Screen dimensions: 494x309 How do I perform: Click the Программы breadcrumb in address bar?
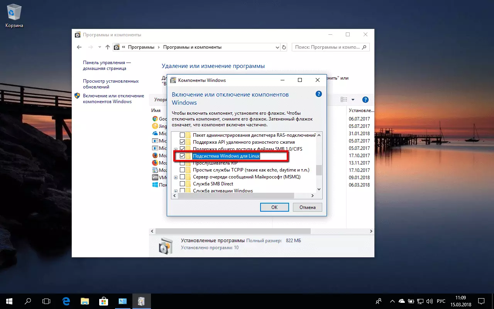click(141, 47)
